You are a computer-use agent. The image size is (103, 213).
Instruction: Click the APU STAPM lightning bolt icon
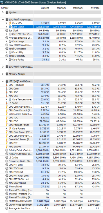[x=7, y=147]
